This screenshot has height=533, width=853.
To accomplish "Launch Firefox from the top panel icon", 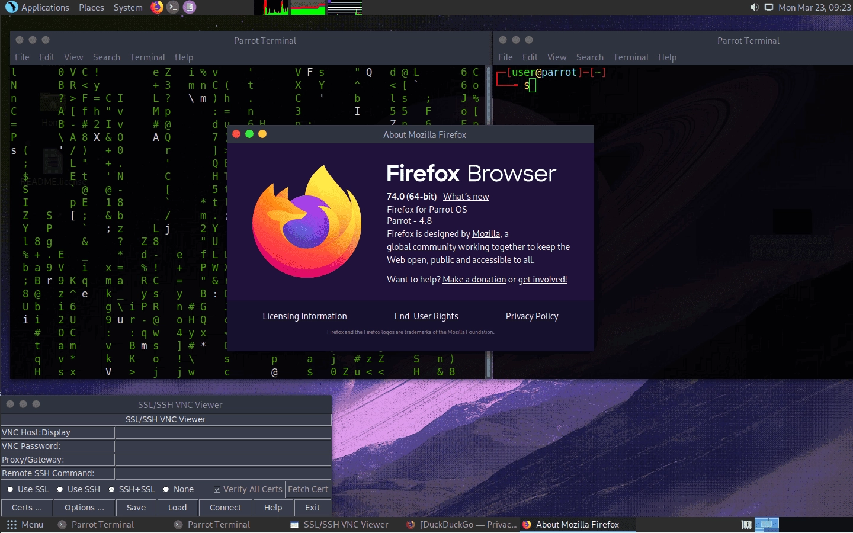I will (157, 7).
